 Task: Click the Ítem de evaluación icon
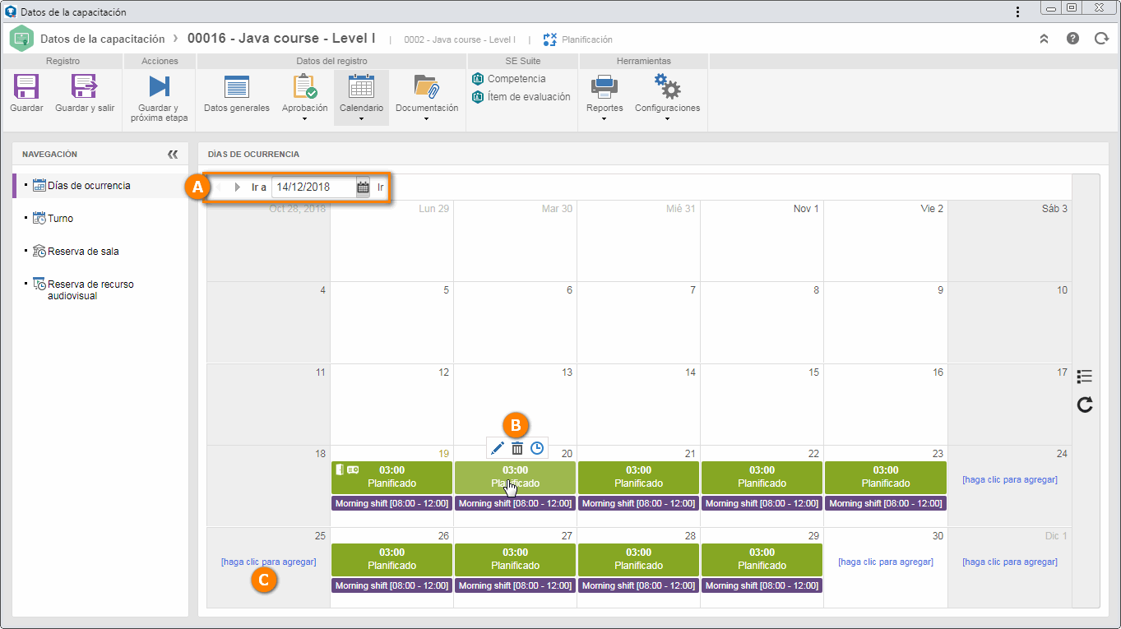[478, 97]
